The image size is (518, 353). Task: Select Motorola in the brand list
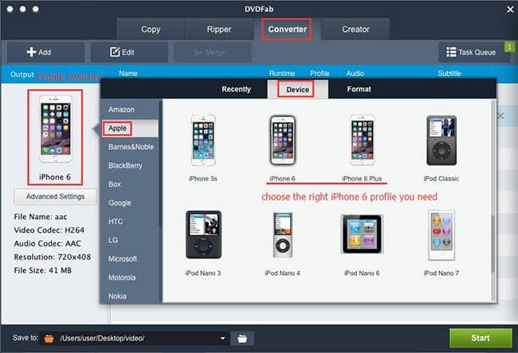129,277
